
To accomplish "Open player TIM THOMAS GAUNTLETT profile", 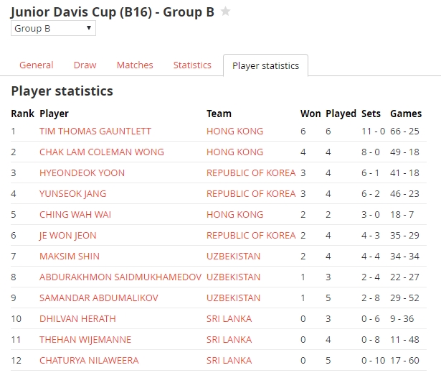I will [95, 132].
